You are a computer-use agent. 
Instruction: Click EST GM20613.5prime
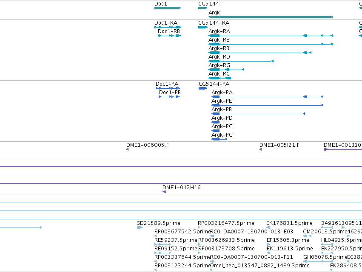(307, 236)
